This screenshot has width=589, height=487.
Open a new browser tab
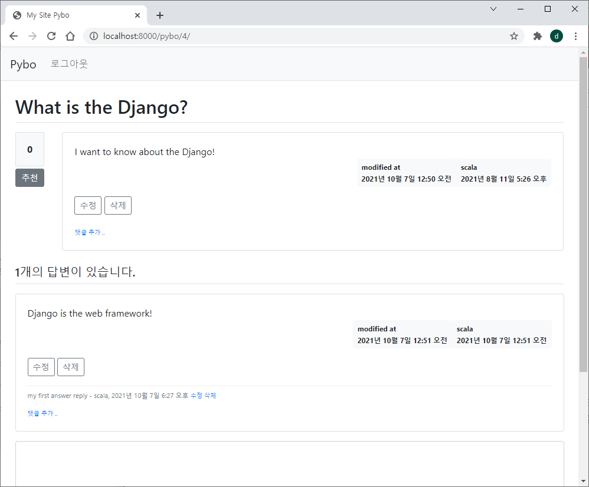coord(160,15)
